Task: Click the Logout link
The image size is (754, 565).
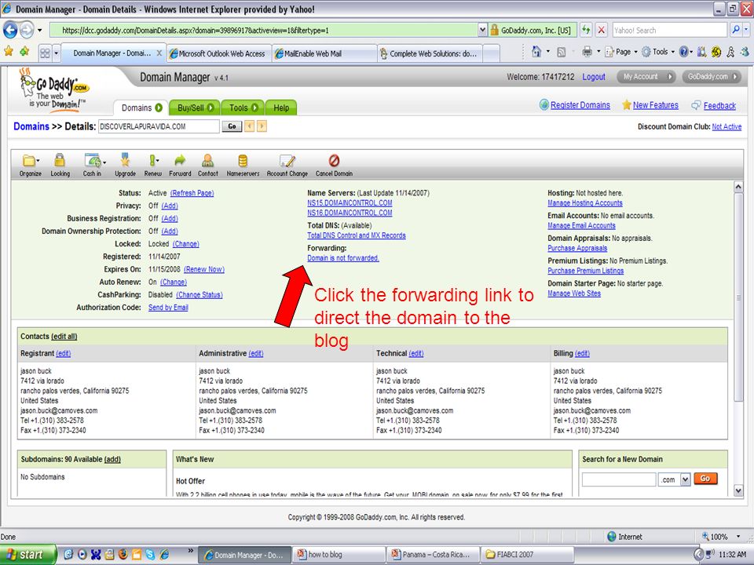Action: point(594,77)
